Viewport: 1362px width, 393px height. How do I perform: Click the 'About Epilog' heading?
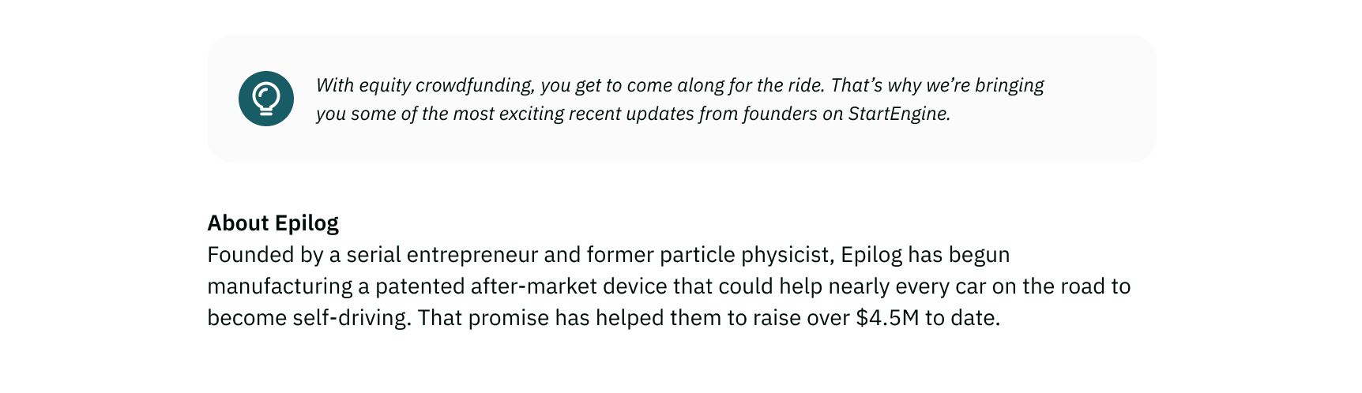[273, 223]
